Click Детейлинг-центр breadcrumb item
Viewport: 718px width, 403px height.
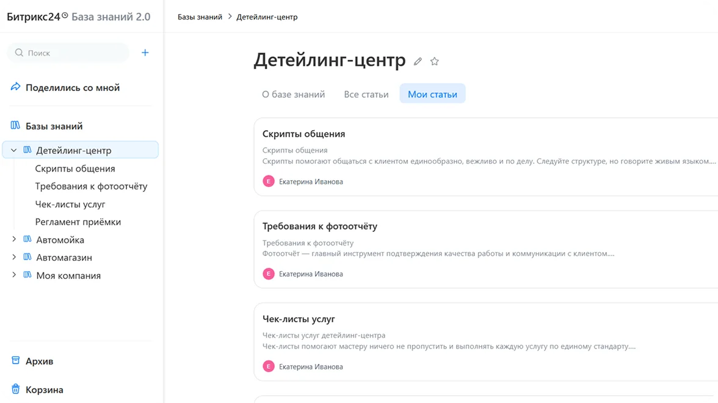point(267,17)
